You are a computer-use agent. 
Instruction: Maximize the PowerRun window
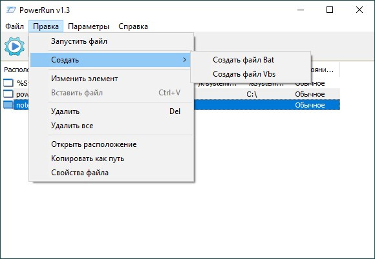(330, 10)
